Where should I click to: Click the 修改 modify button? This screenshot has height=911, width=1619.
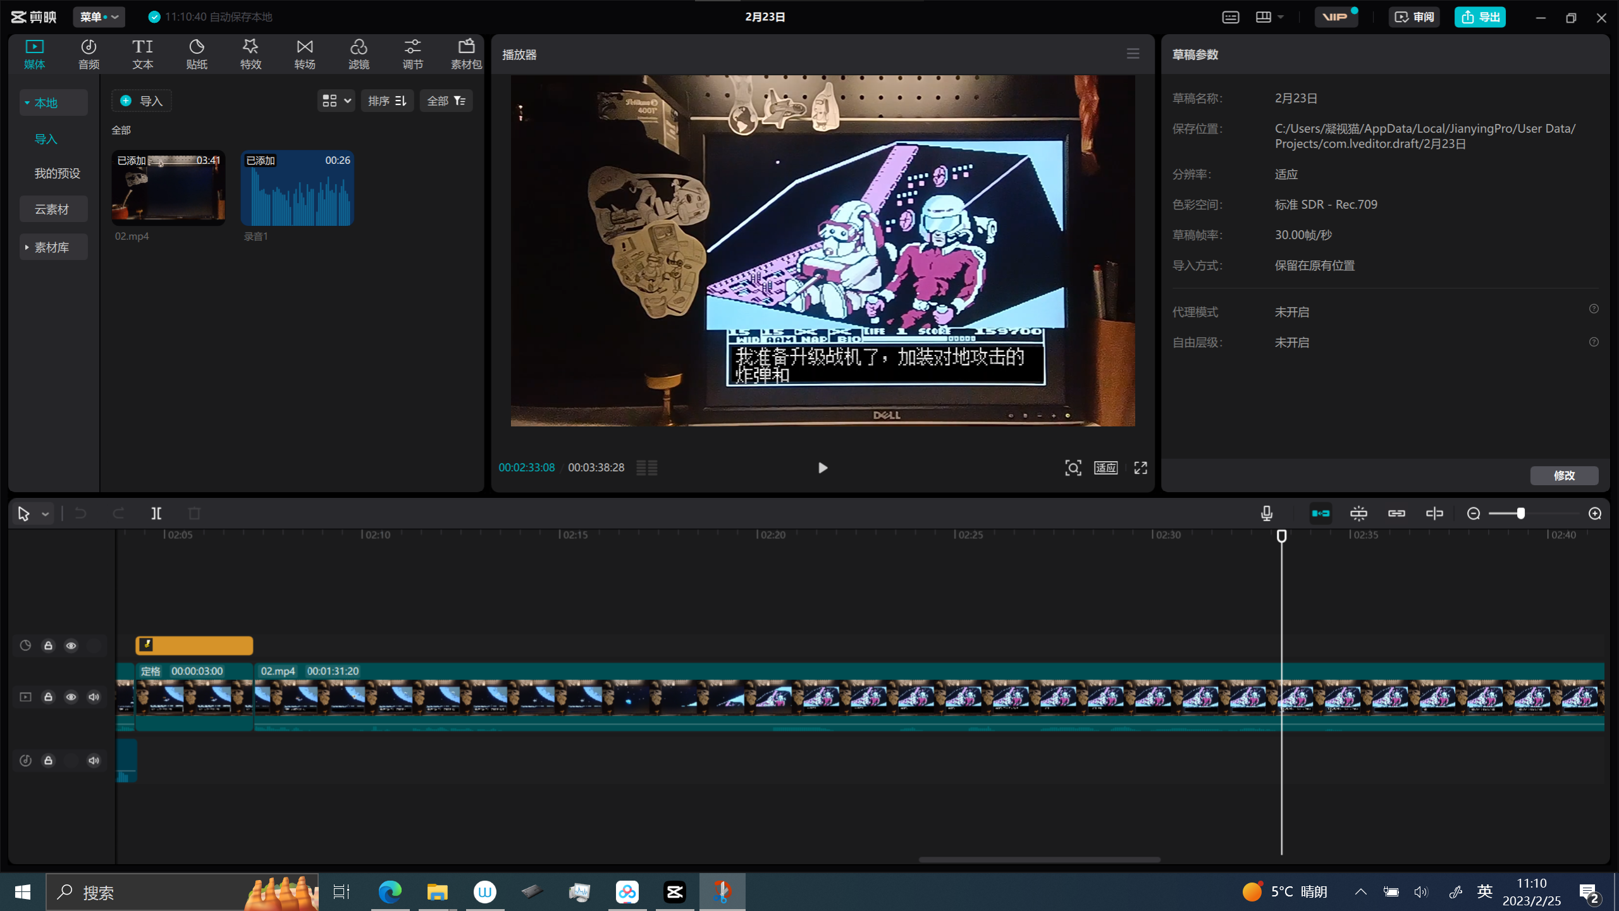pyautogui.click(x=1565, y=475)
